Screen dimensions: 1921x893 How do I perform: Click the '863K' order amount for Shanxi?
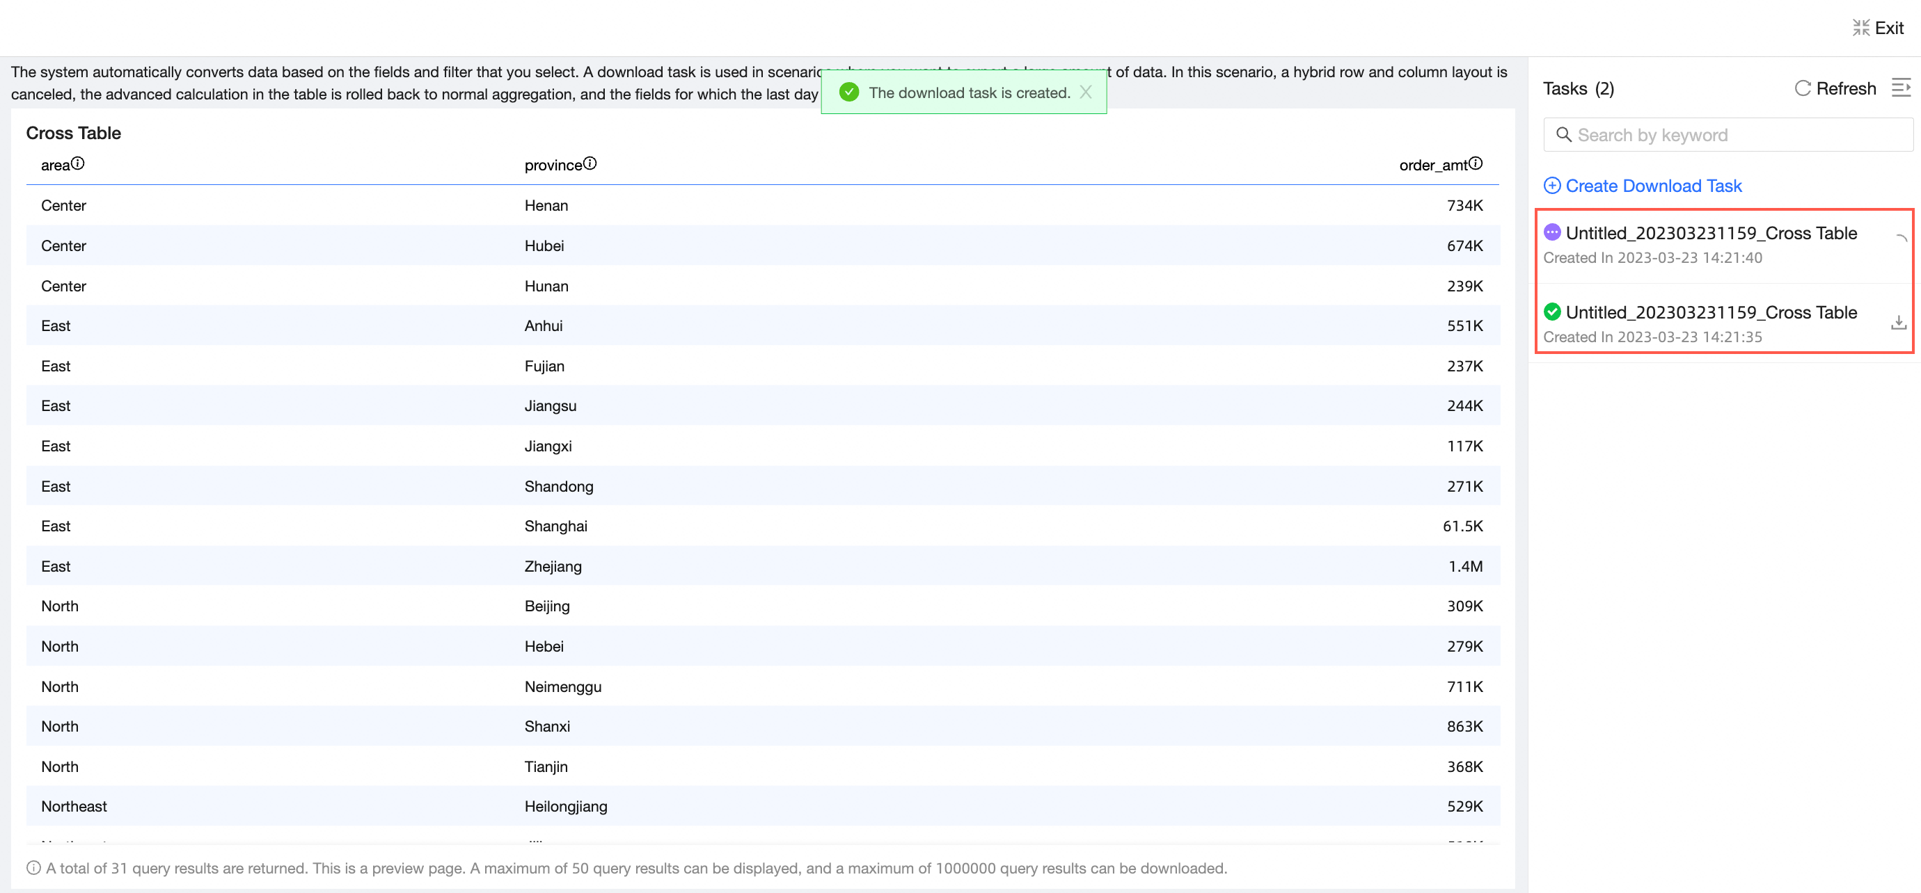(x=1464, y=725)
